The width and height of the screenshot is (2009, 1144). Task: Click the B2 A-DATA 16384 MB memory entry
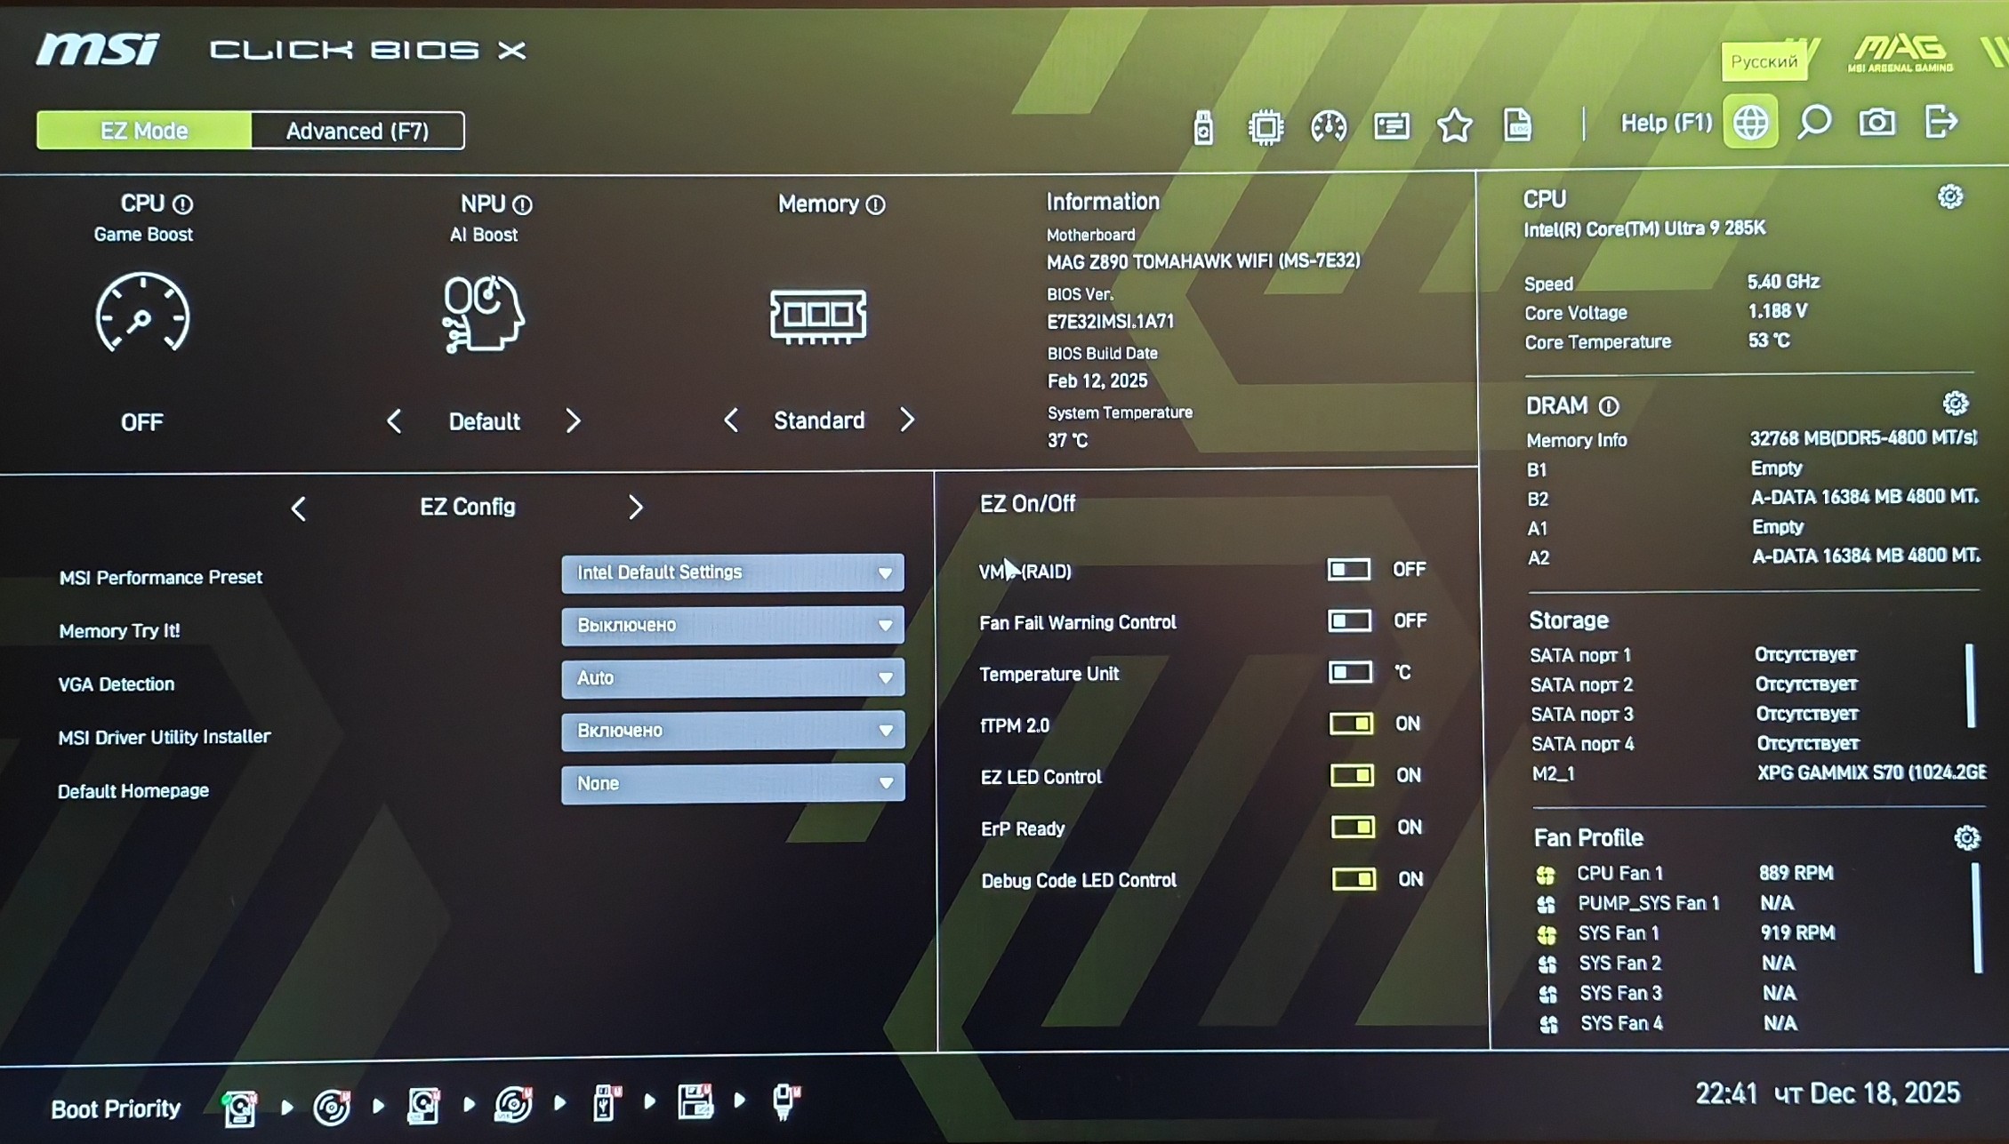coord(1865,497)
